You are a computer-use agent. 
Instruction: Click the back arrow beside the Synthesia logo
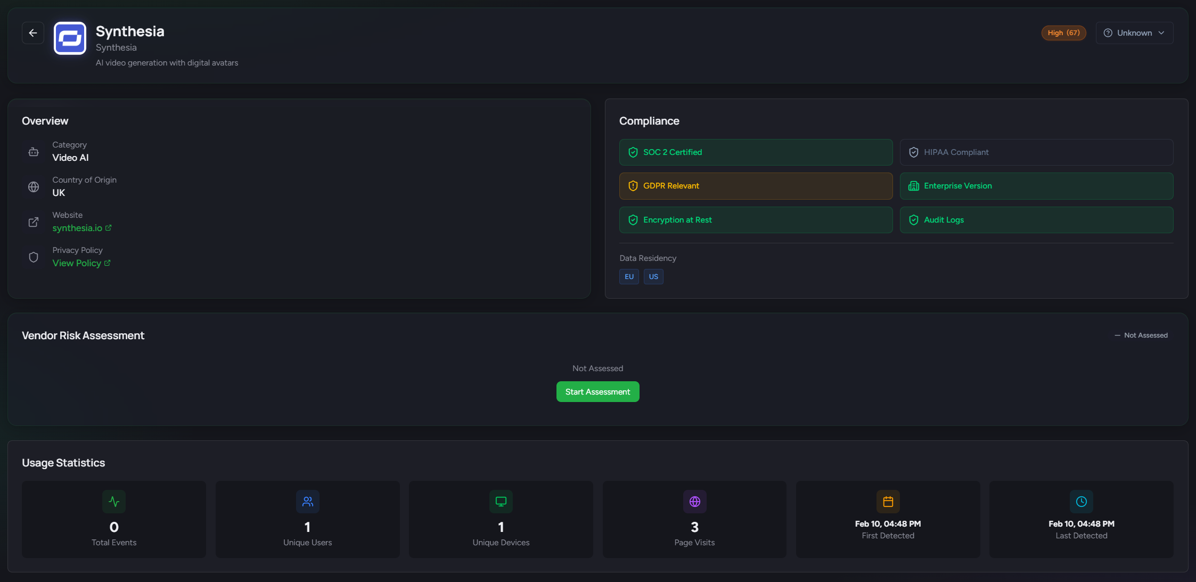click(x=33, y=32)
